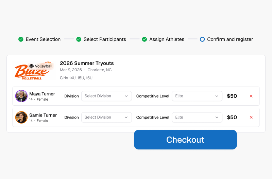This screenshot has width=272, height=179.
Task: Open Maya Turner's Select Division dropdown
Action: click(x=106, y=96)
